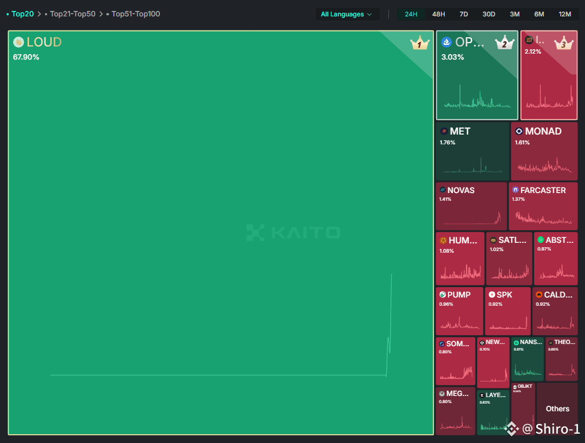Click the LOUD tile sparkline chart
Viewport: 585px width, 443px height.
pos(221,325)
